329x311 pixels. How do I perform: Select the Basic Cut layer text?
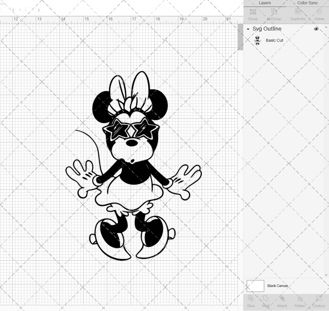pyautogui.click(x=274, y=40)
